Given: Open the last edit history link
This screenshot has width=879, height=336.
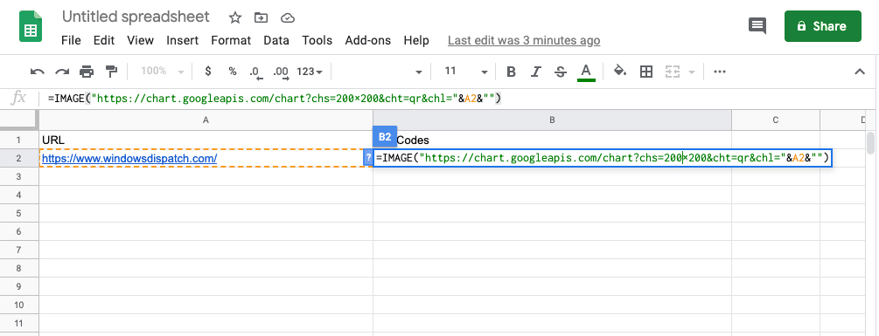Looking at the screenshot, I should (x=524, y=40).
